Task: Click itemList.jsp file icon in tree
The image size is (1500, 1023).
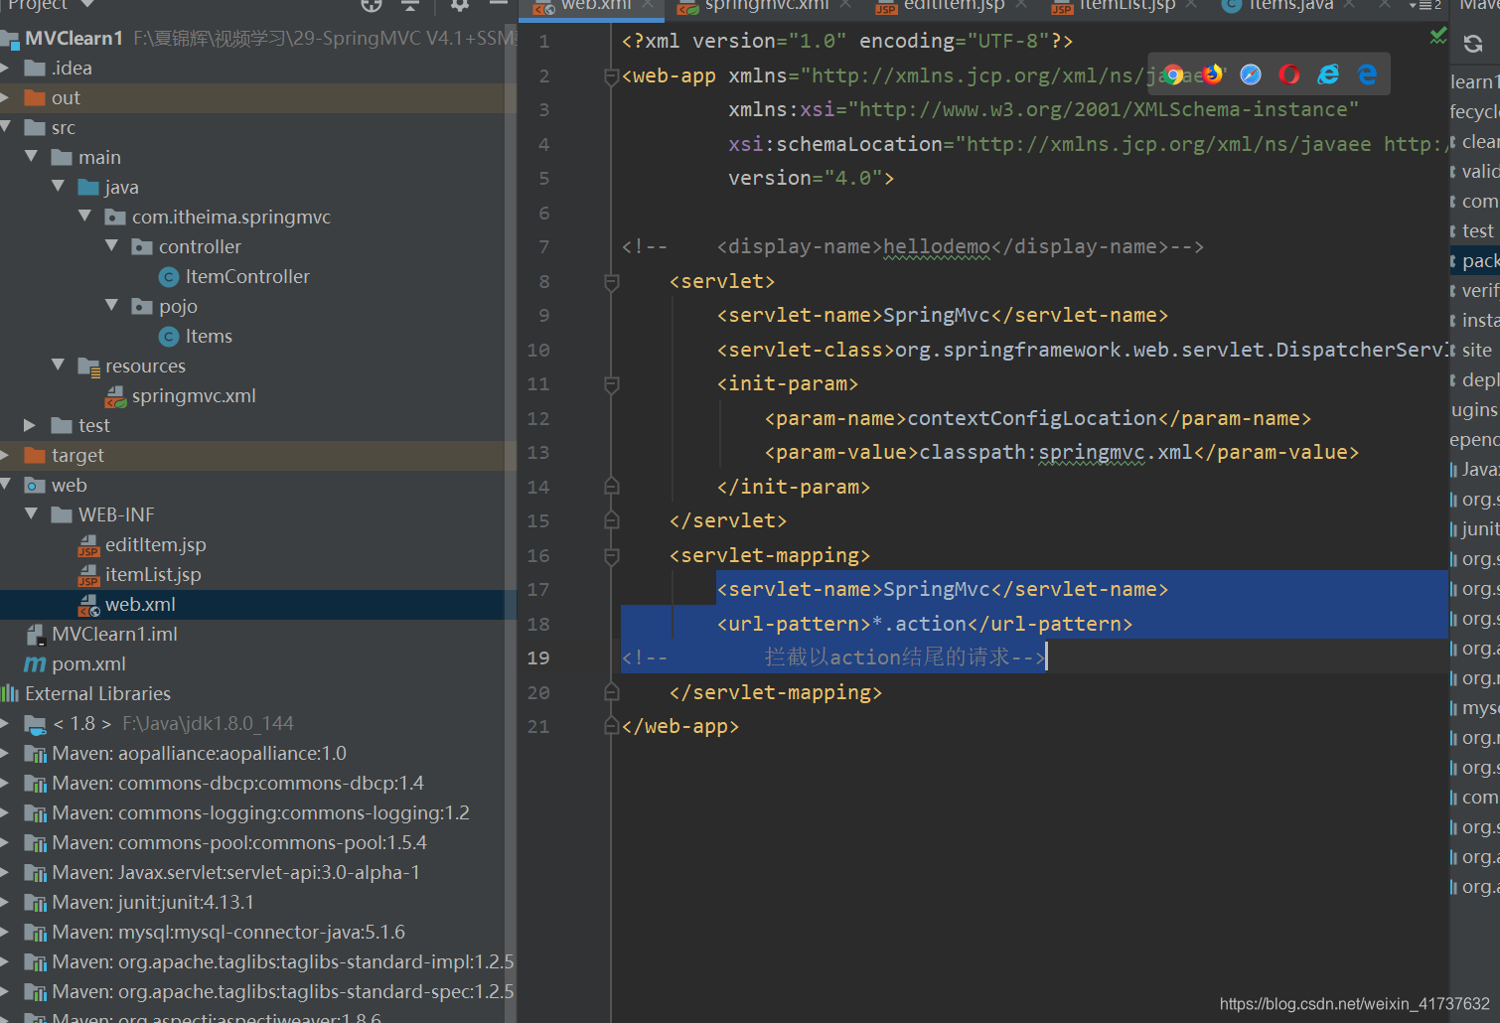Action: click(x=88, y=575)
